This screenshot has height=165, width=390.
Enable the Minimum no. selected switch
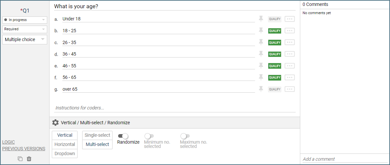pos(149,136)
